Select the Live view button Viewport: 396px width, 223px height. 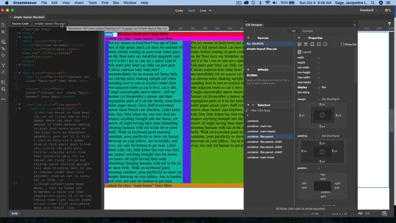tap(203, 11)
